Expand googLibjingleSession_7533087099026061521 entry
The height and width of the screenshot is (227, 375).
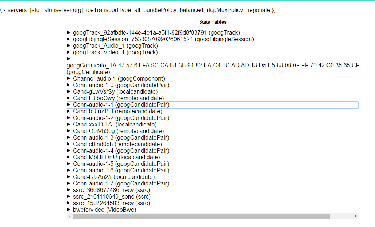click(x=68, y=39)
